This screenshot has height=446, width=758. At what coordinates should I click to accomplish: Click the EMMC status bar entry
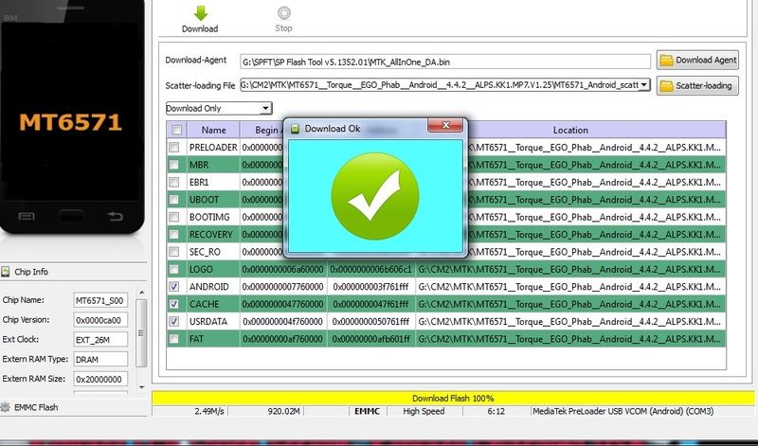[367, 411]
